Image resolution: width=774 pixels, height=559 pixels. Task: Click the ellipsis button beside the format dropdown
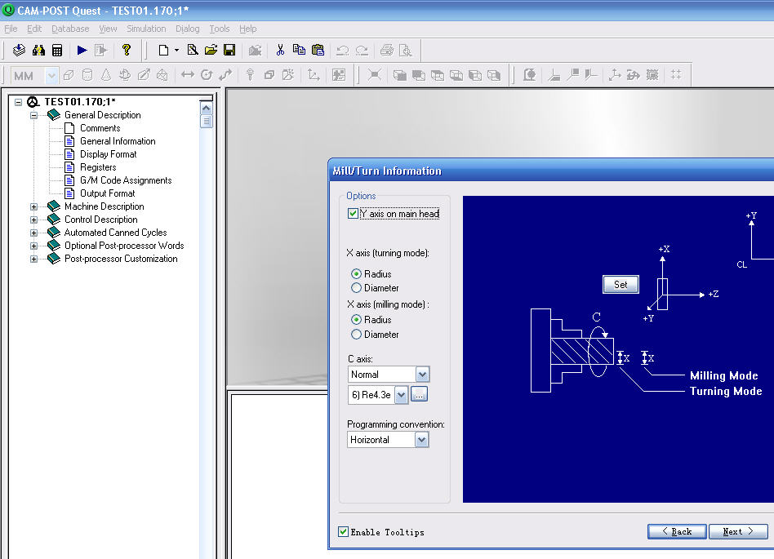pos(419,395)
